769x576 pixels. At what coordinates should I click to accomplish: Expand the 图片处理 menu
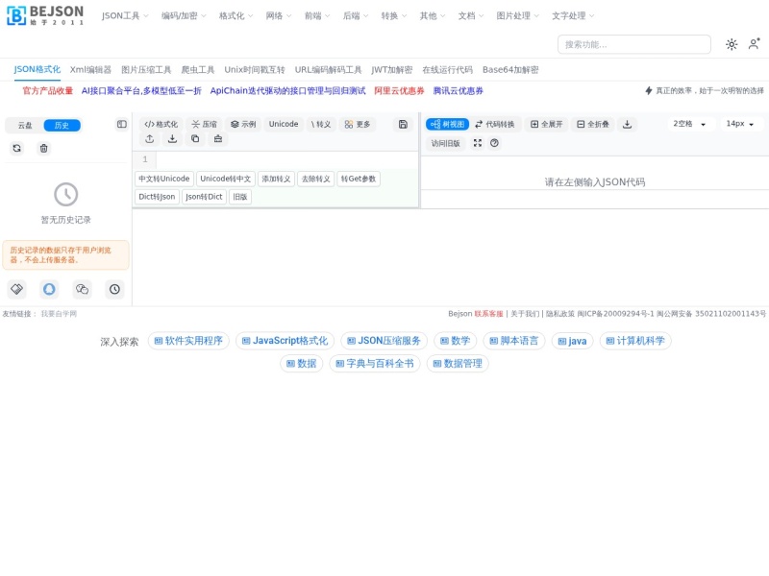(x=517, y=15)
